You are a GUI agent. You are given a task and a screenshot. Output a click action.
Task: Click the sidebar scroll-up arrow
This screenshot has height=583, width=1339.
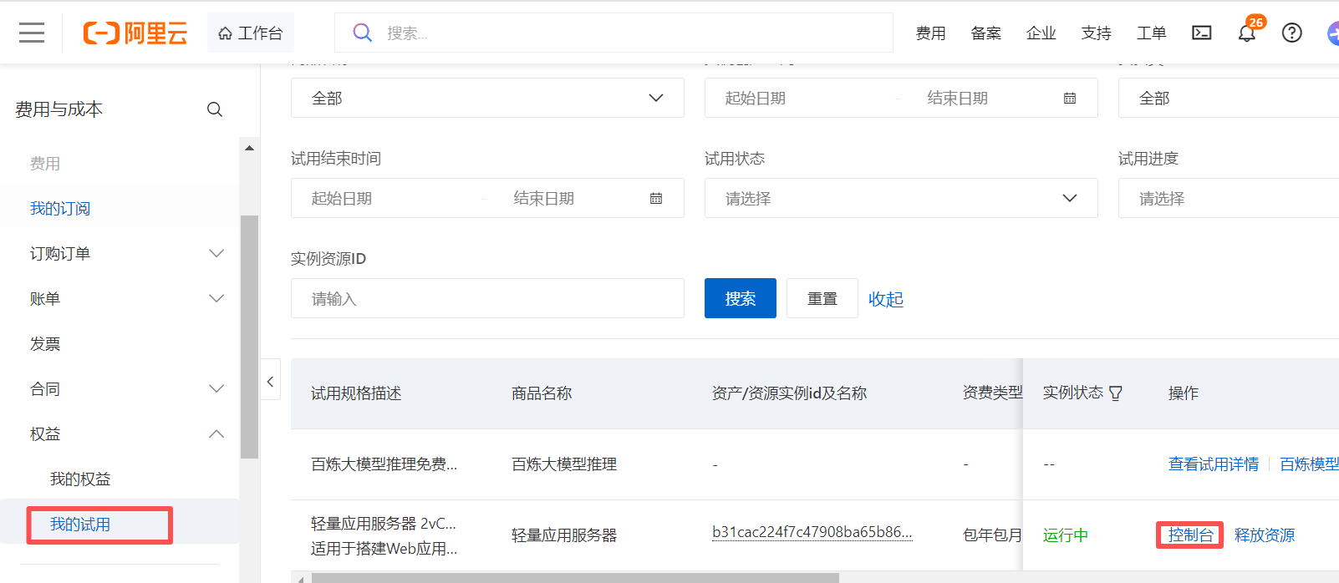click(x=249, y=148)
